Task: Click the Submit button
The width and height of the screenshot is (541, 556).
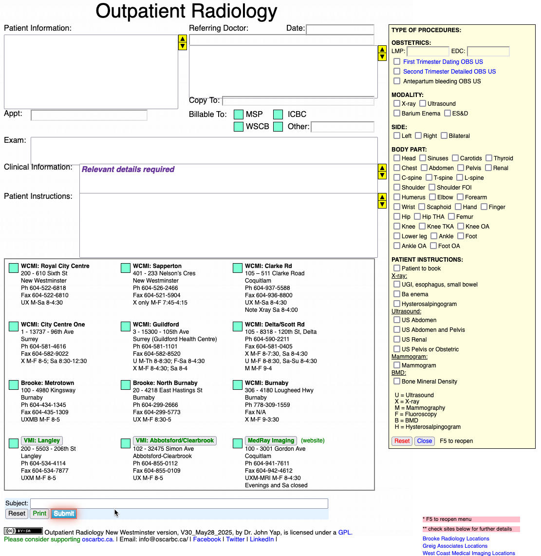Action: [x=64, y=514]
